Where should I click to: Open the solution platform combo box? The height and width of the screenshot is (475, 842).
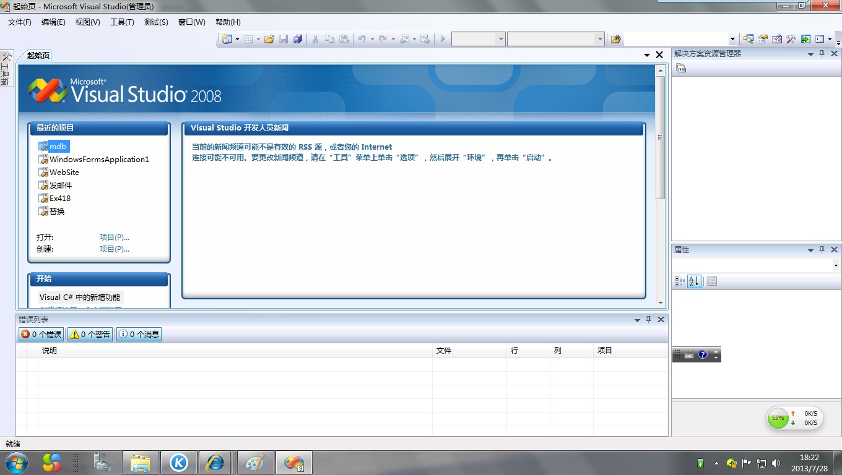tap(556, 39)
